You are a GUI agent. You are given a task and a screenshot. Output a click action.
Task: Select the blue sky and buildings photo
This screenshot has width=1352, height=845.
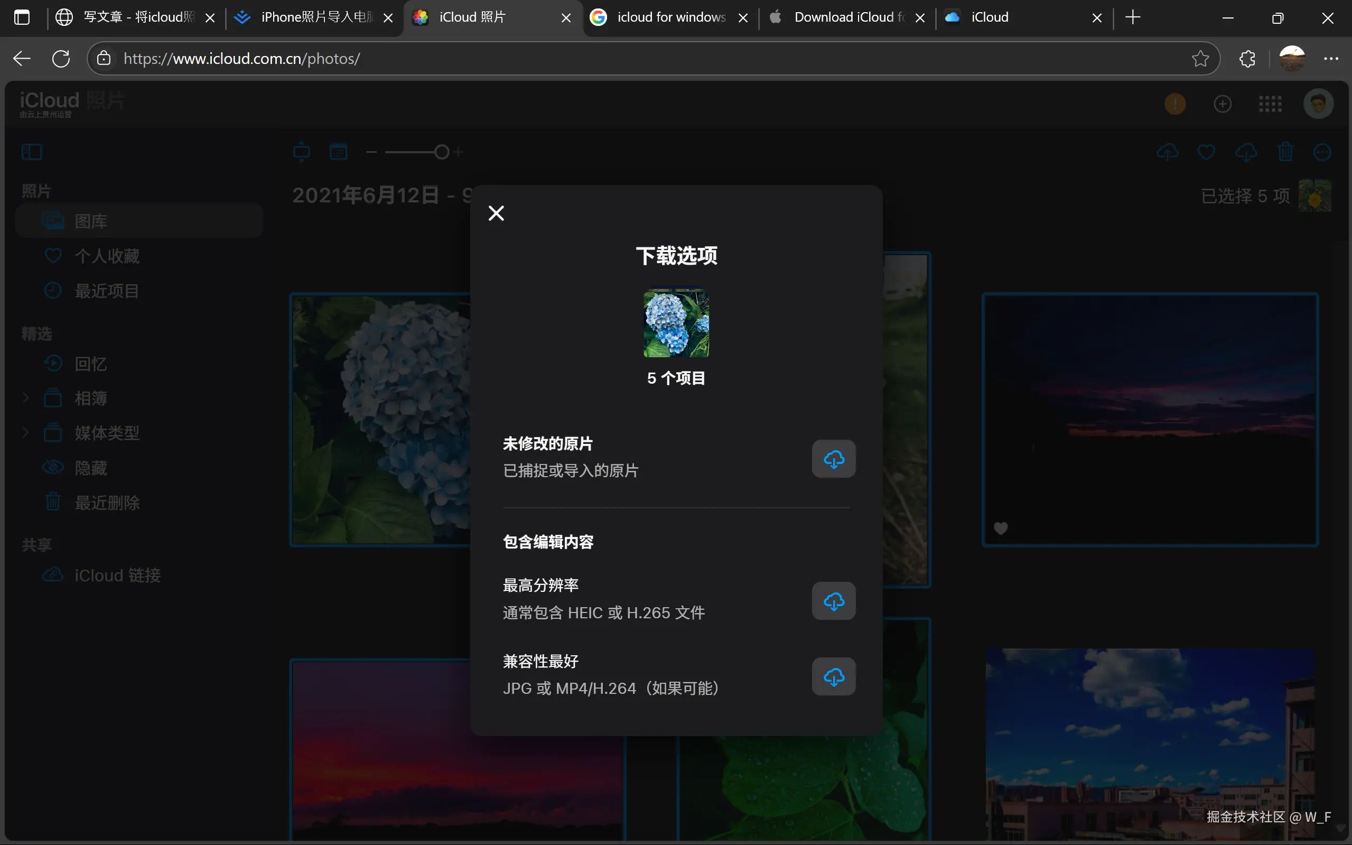point(1150,744)
